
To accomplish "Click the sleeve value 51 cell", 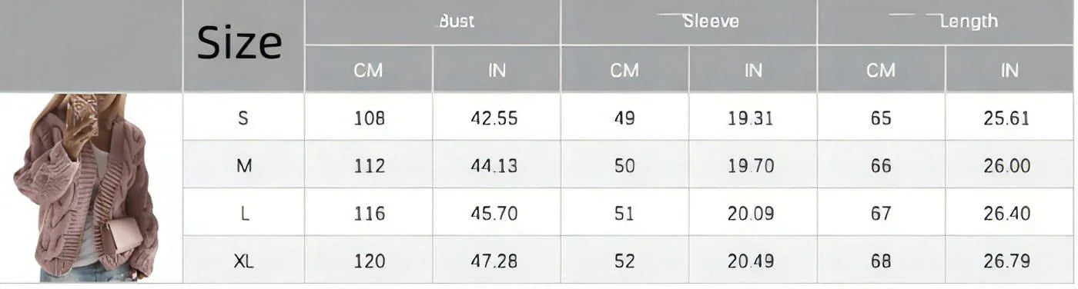I will tap(624, 213).
